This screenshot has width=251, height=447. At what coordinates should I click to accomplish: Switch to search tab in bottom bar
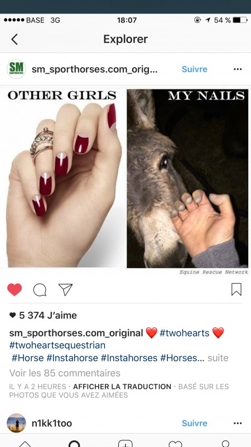coord(74,444)
